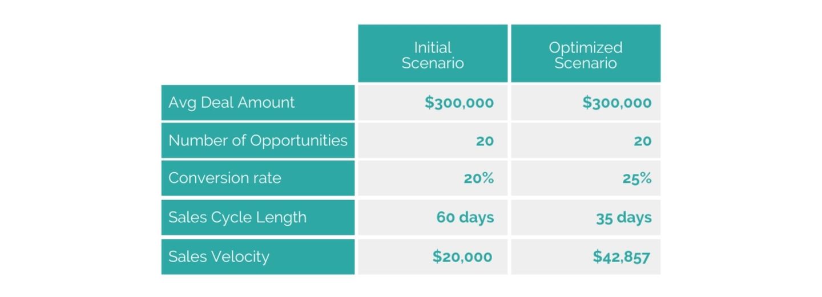This screenshot has height=297, width=822.
Task: Select the Avg Deal Amount row label
Action: tap(232, 103)
